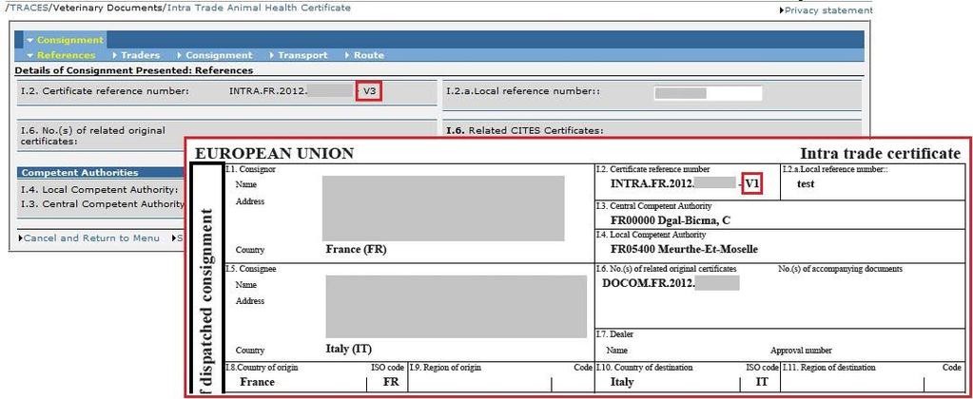
Task: Click the 'Intra trade certificate' title
Action: 880,153
